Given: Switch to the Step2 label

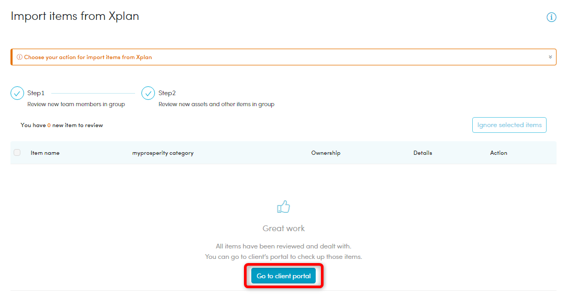Looking at the screenshot, I should tap(167, 93).
